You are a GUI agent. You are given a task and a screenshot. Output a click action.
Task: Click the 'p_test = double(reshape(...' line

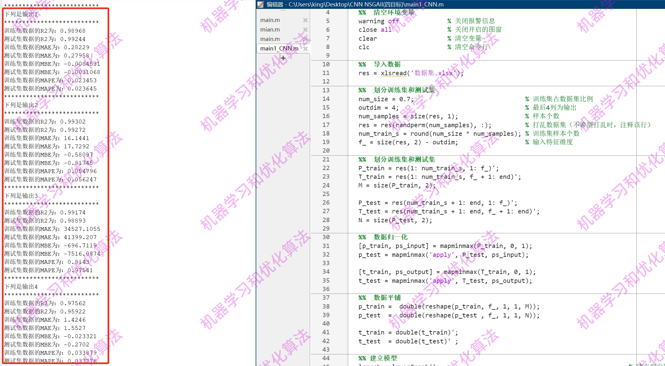click(449, 315)
